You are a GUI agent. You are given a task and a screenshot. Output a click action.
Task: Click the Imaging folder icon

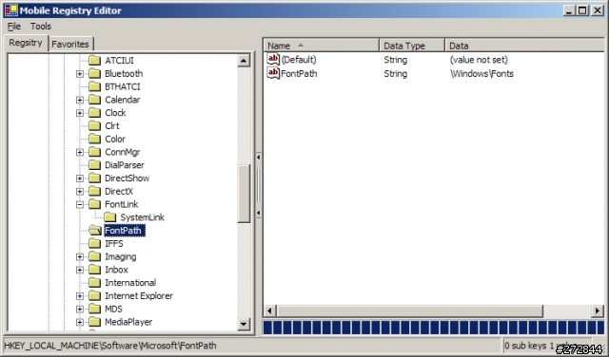(94, 256)
